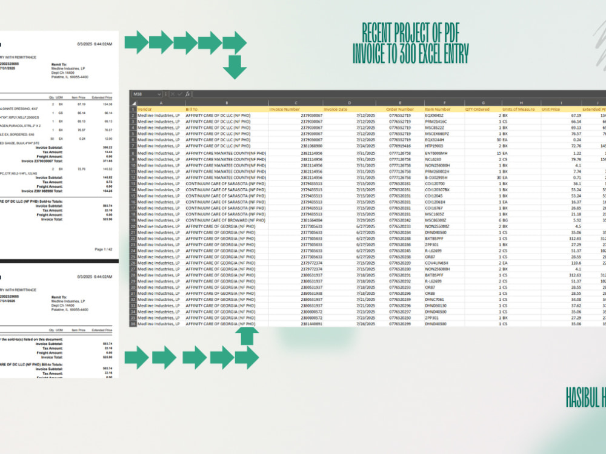Open the Name Box dropdown arrow

159,94
